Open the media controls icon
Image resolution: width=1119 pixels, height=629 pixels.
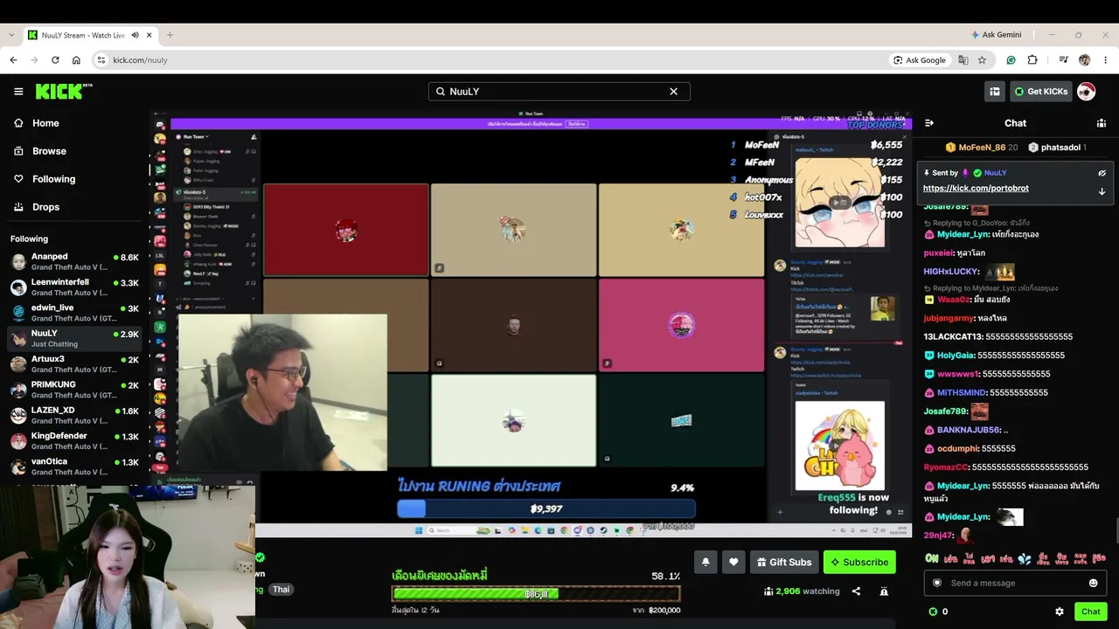point(1063,60)
